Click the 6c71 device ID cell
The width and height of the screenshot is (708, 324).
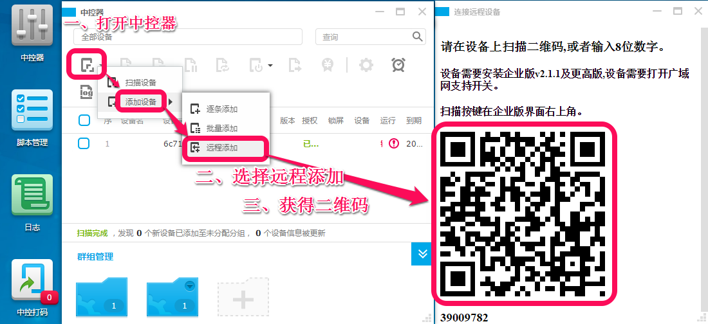tap(172, 144)
